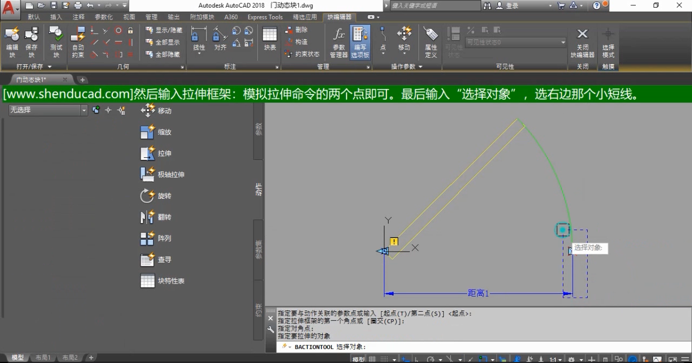Screen dimensions: 692x363
Task: Add the Scale (缩放) action from palette
Action: [x=156, y=132]
